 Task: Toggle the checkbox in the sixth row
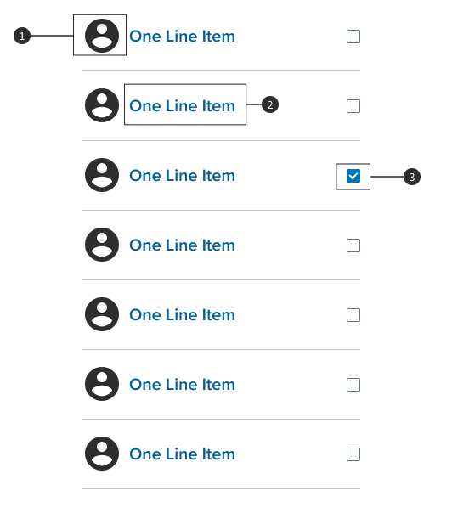pos(353,385)
